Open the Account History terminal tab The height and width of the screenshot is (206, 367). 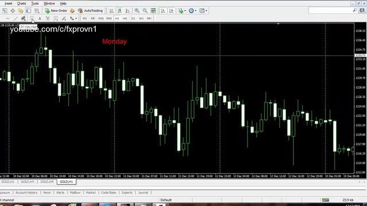click(x=26, y=193)
